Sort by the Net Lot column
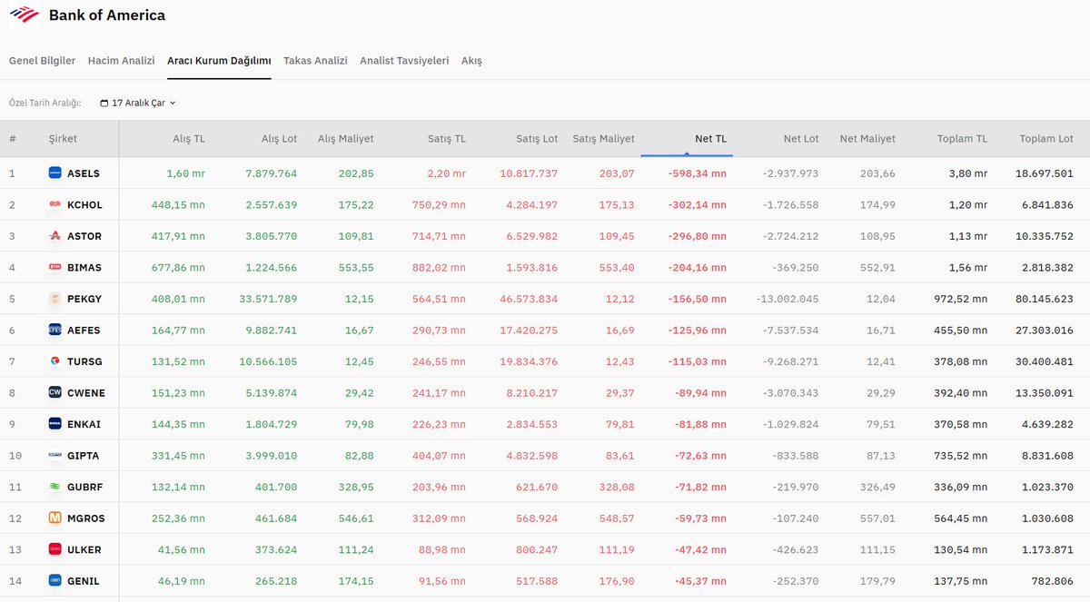 [801, 139]
